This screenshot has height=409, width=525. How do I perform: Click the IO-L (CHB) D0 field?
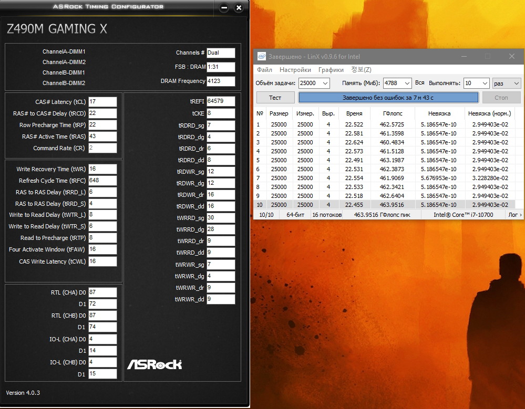102,362
